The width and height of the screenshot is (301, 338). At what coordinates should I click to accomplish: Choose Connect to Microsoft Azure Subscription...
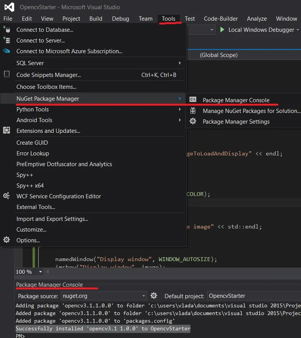93,51
